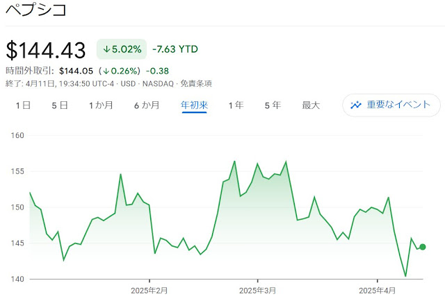Click the after-hours price $144.05
This screenshot has height=301, width=445.
76,71
